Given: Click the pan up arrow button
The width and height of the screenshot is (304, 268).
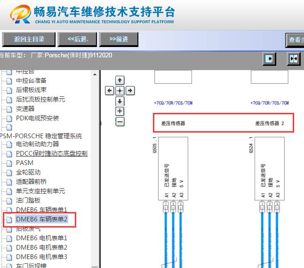Looking at the screenshot, I should click(120, 80).
